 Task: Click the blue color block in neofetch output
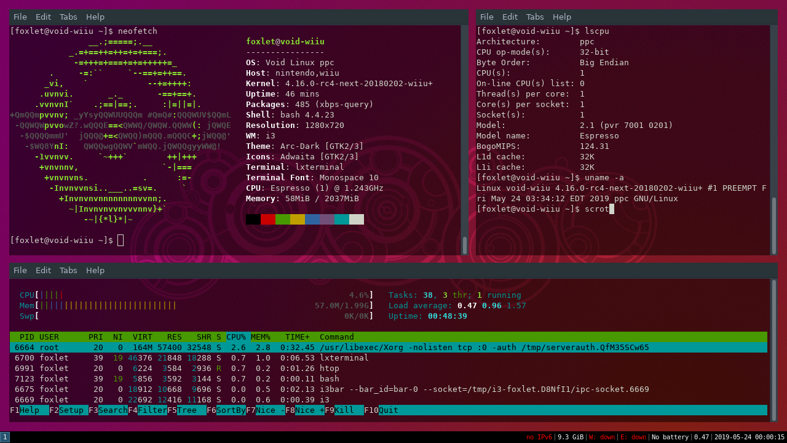[312, 220]
